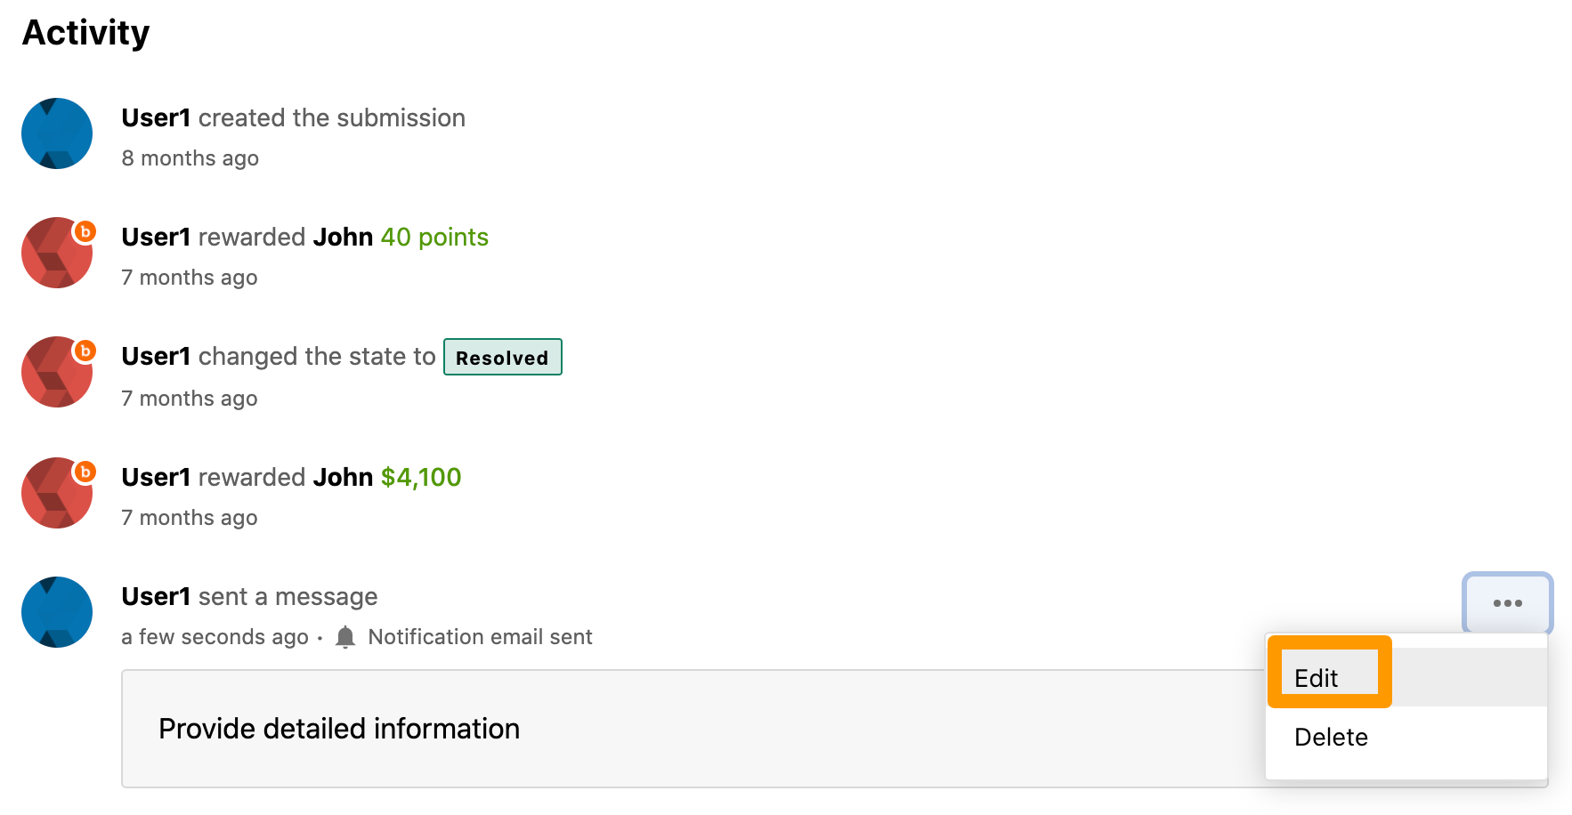Screen dimensions: 1572x815
Task: Click red avatar beside 40 points reward
Action: 57,253
